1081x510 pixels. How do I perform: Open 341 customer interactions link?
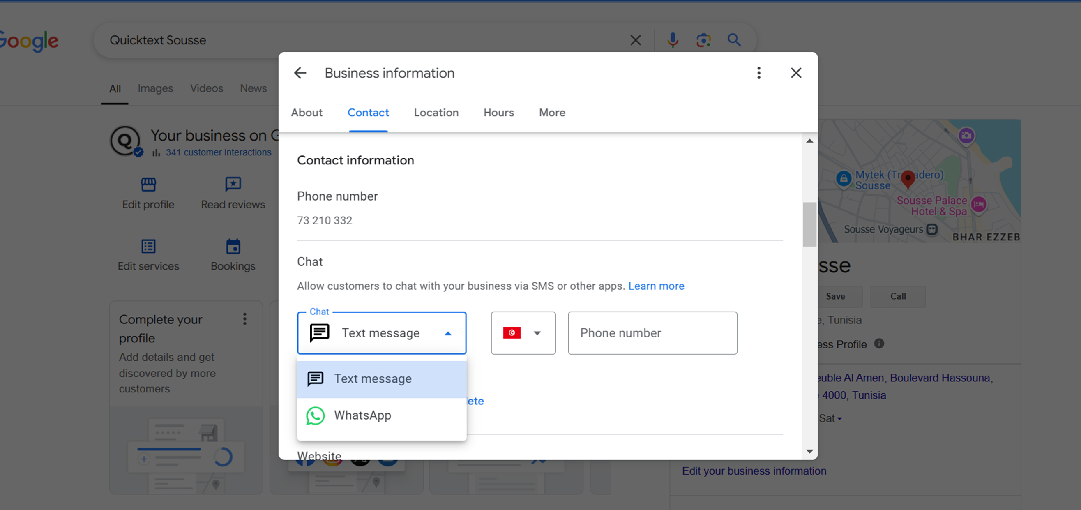218,152
